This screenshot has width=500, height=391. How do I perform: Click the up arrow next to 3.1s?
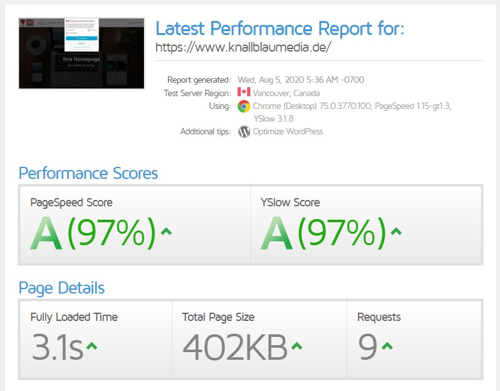(x=92, y=346)
